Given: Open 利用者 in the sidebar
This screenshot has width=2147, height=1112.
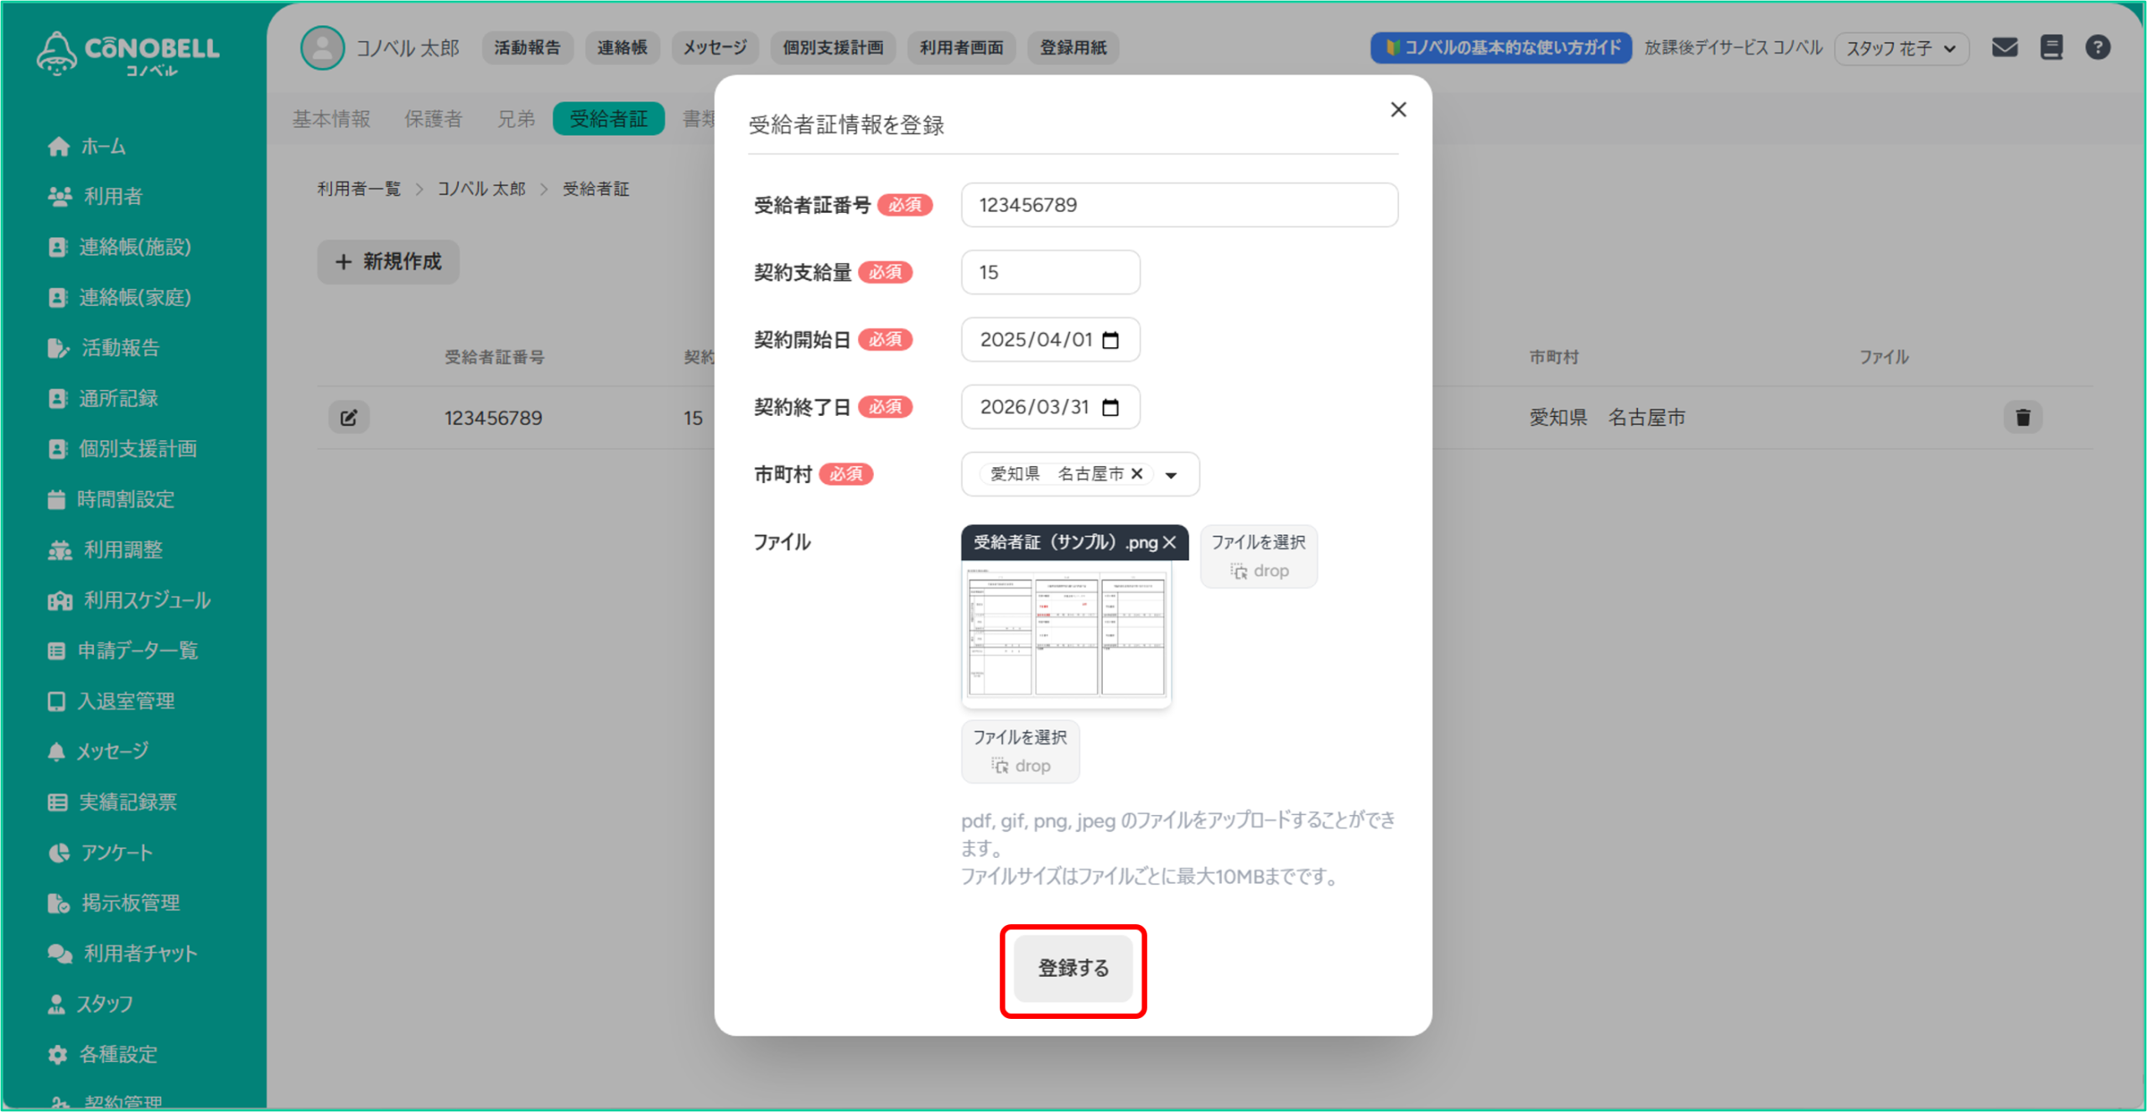Looking at the screenshot, I should click(112, 197).
